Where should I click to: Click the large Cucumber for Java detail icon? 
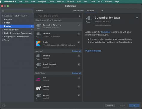tap(89, 19)
